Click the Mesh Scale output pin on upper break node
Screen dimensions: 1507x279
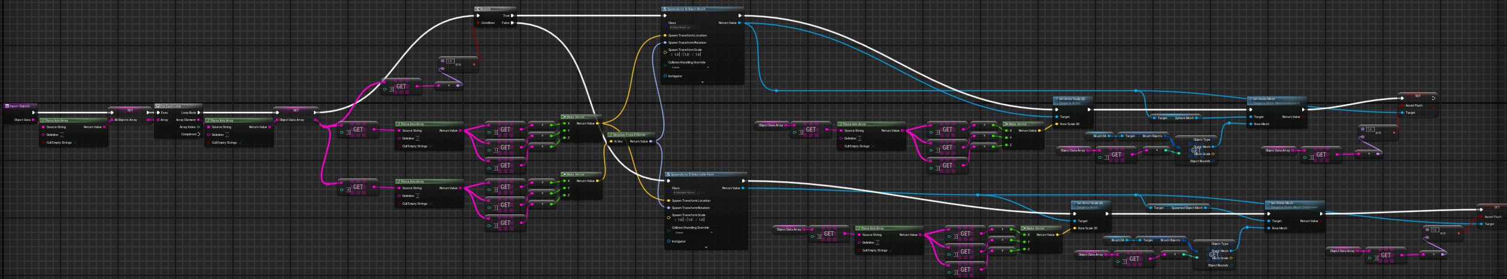click(1213, 154)
